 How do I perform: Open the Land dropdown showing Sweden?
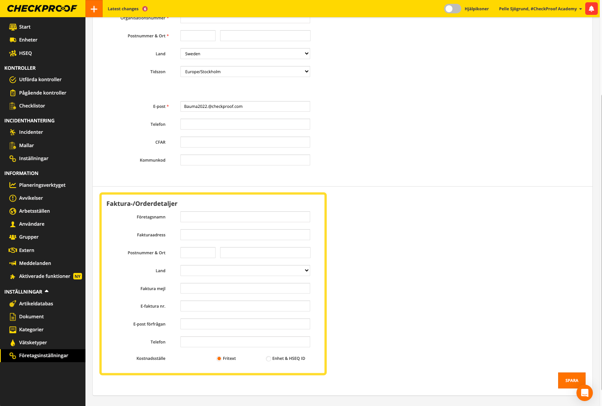pos(245,54)
